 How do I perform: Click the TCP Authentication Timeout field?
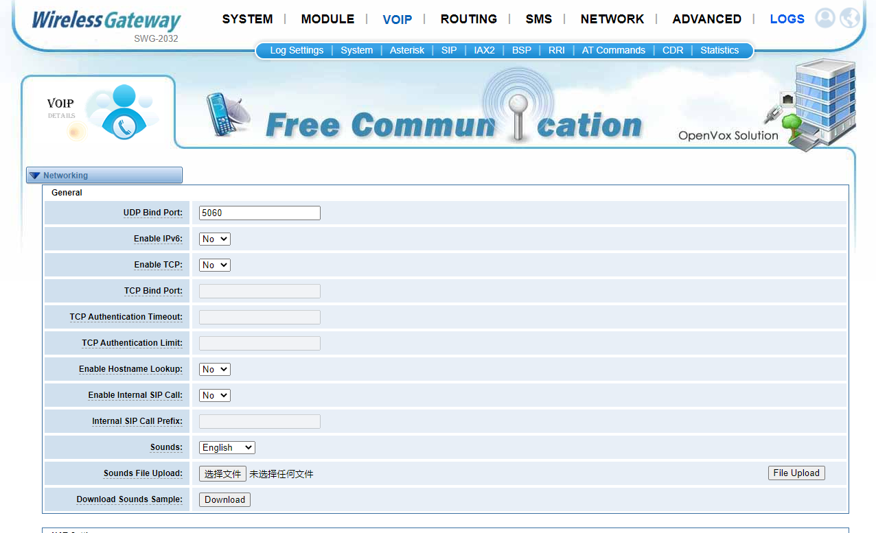tap(260, 317)
